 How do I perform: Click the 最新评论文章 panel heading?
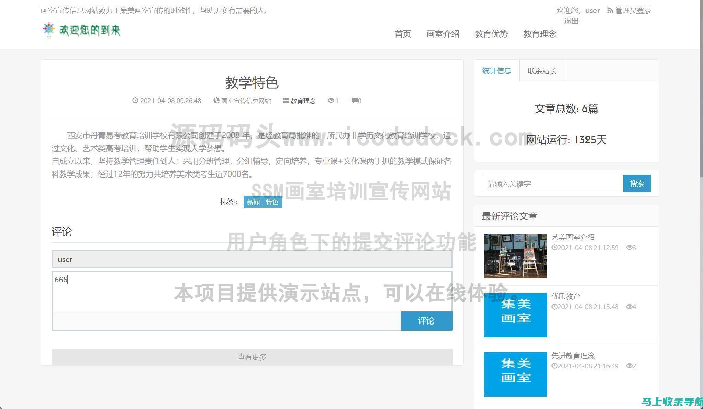pyautogui.click(x=510, y=216)
